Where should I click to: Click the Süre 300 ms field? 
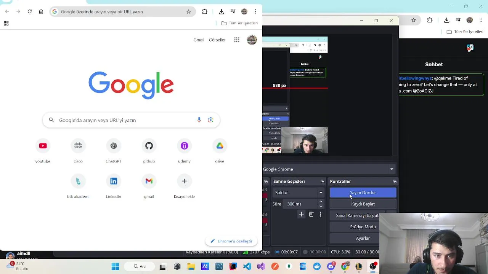pyautogui.click(x=300, y=204)
